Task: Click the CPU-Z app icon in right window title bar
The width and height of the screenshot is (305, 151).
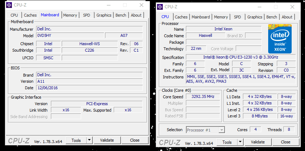Action: point(160,7)
